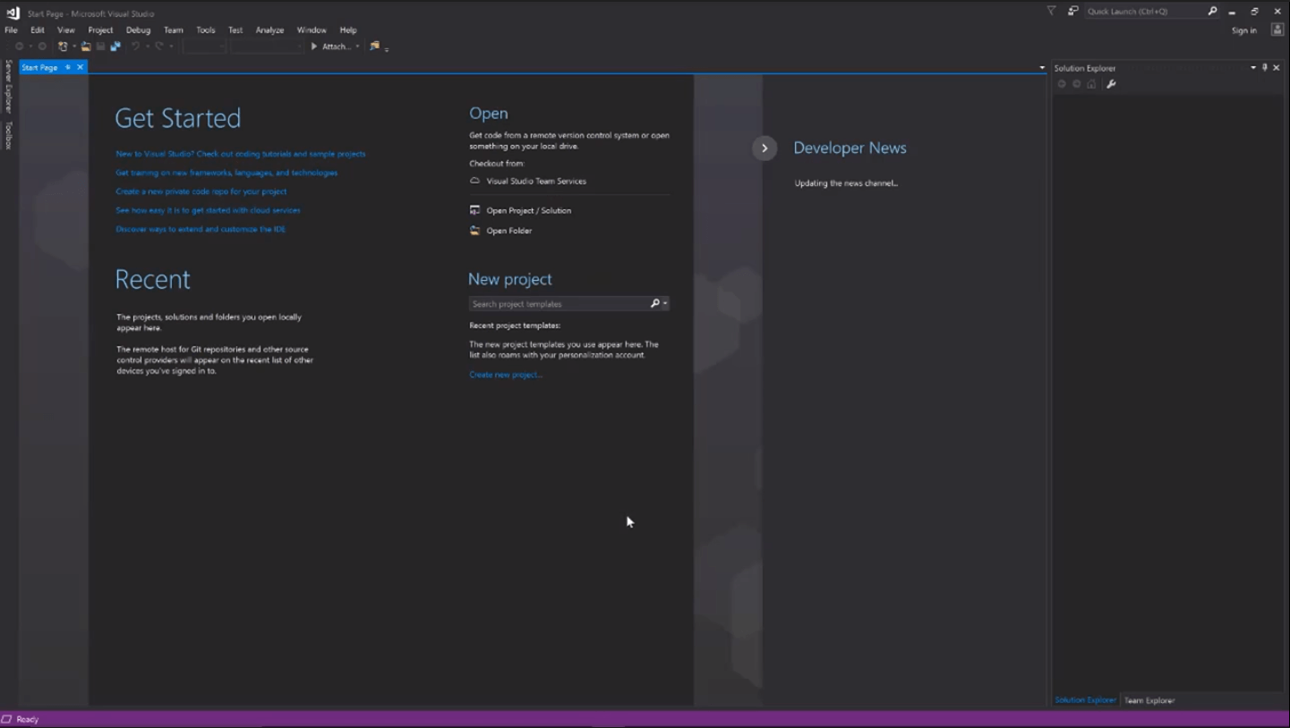Click the Home icon in Solution Explorer
The image size is (1290, 728).
pos(1091,83)
